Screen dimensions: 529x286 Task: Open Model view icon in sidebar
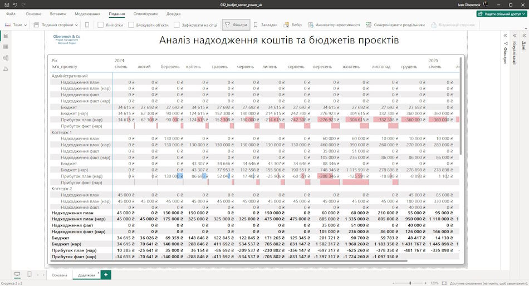pos(6,58)
